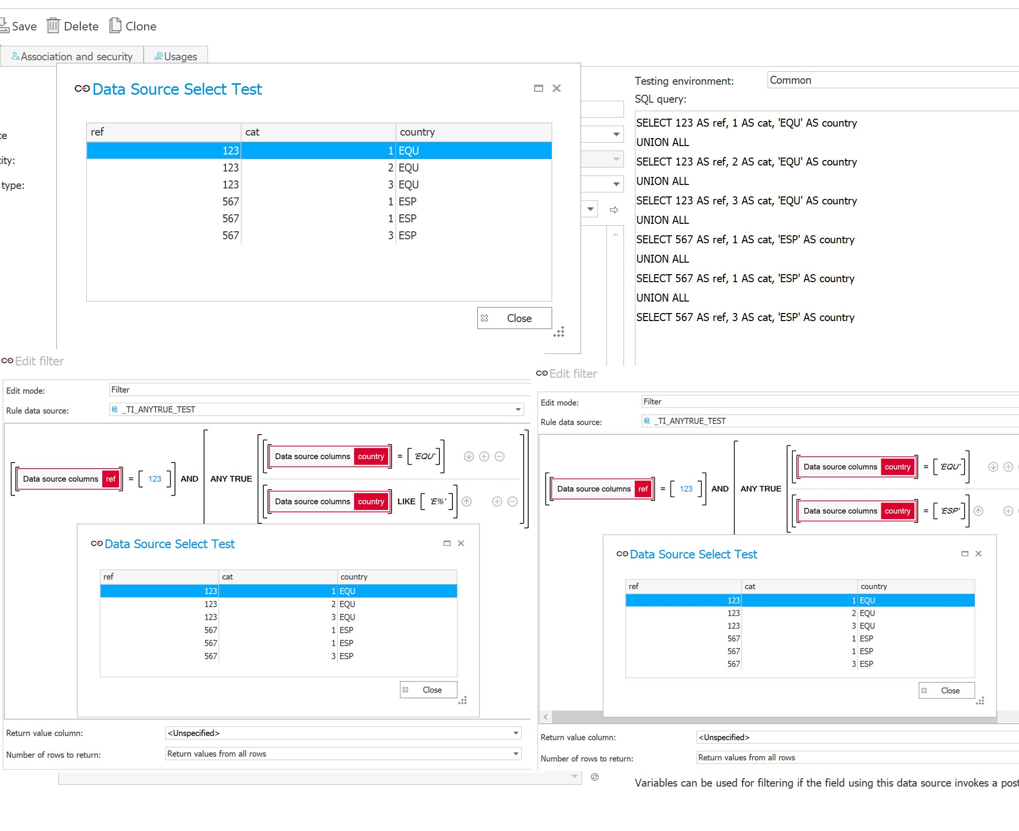This screenshot has height=831, width=1019.
Task: Click the Clone document icon
Action: (115, 26)
